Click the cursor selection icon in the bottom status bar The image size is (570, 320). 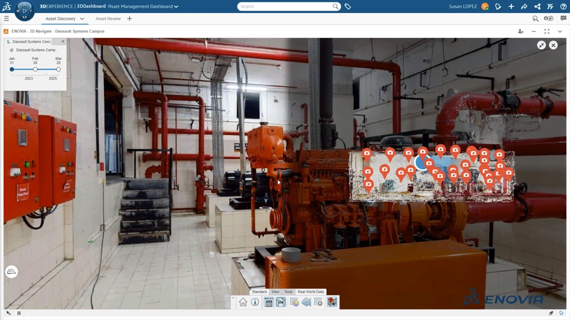(x=9, y=313)
